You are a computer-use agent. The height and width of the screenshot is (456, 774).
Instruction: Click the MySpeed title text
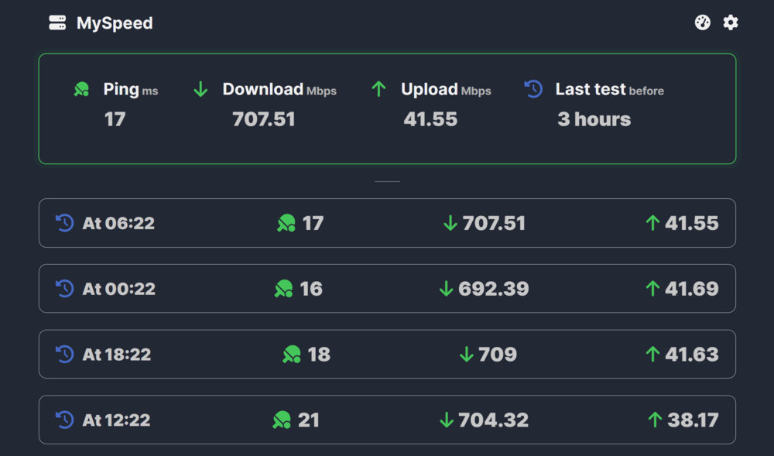[115, 23]
